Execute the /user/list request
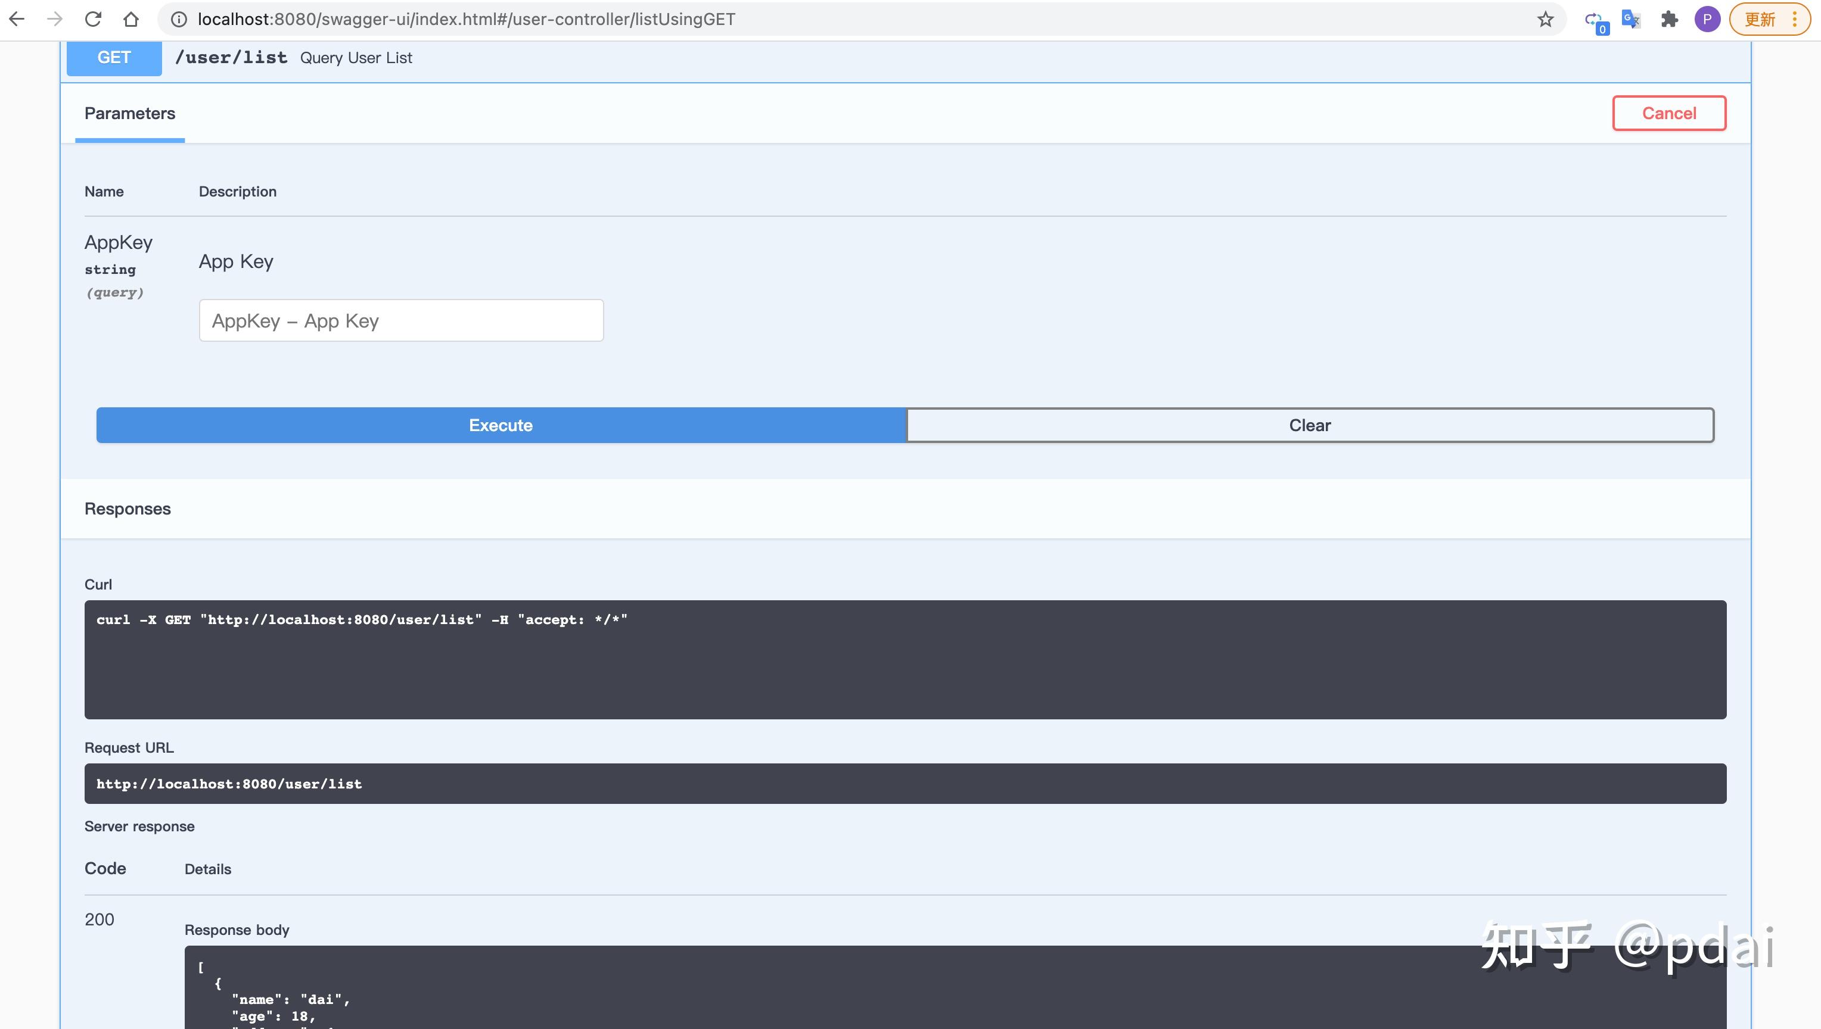The height and width of the screenshot is (1029, 1821). (x=501, y=425)
